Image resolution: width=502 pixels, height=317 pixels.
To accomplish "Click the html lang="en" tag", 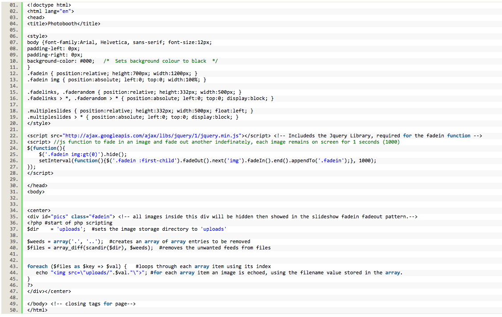I will click(51, 11).
